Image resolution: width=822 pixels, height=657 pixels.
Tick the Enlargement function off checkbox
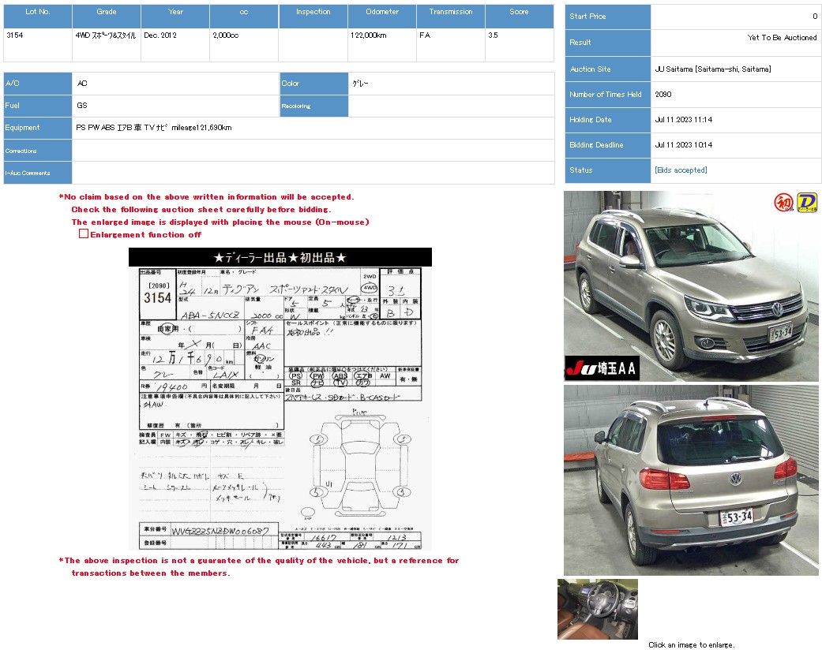point(83,234)
